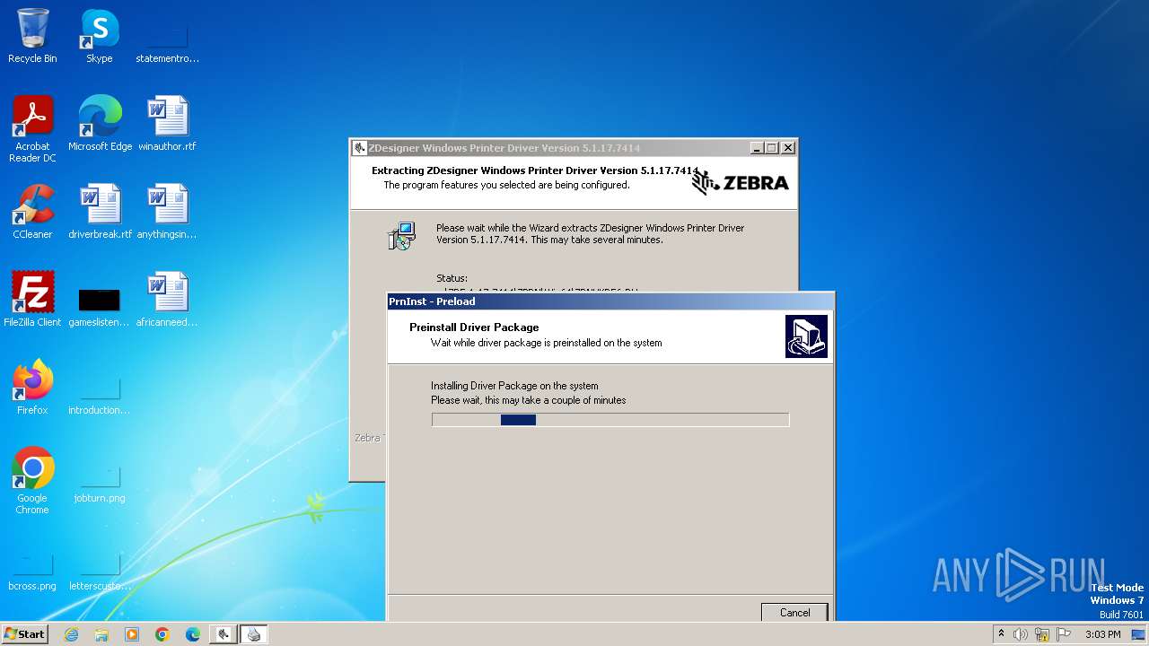Click the Zebra logo in the ZDesigner window
Viewport: 1149px width, 646px height.
pyautogui.click(x=741, y=182)
